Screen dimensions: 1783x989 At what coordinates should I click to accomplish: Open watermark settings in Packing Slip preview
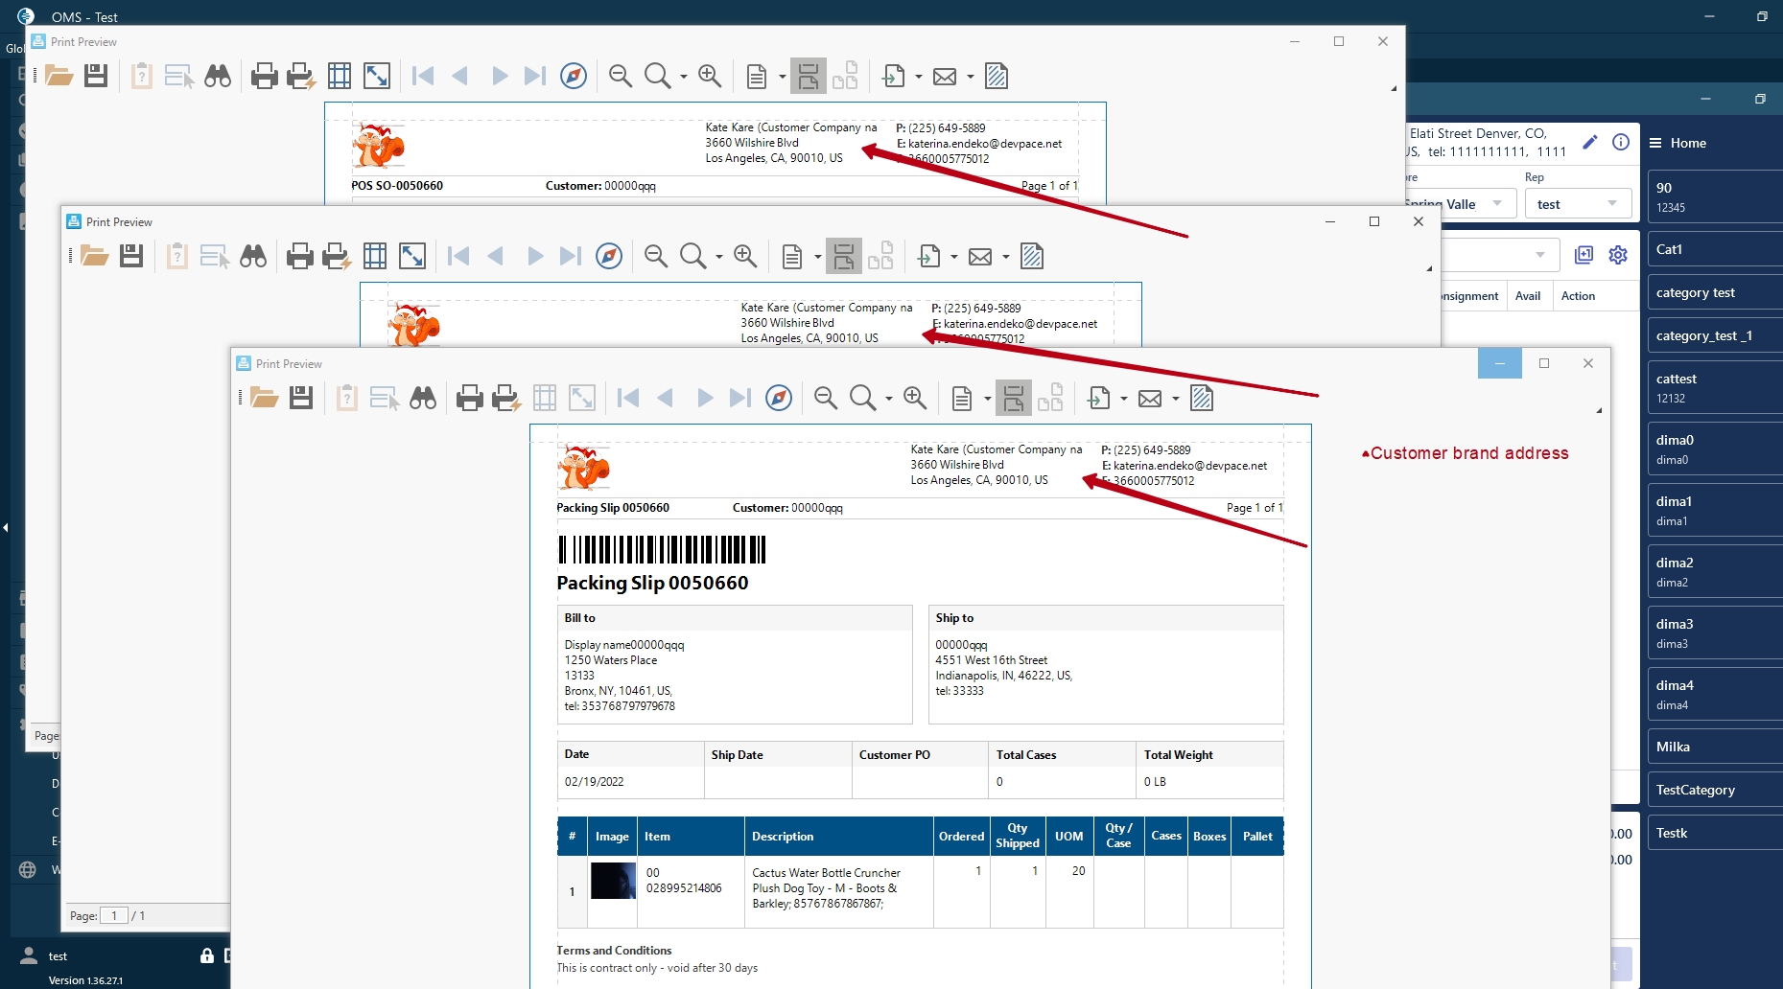[x=1202, y=398]
